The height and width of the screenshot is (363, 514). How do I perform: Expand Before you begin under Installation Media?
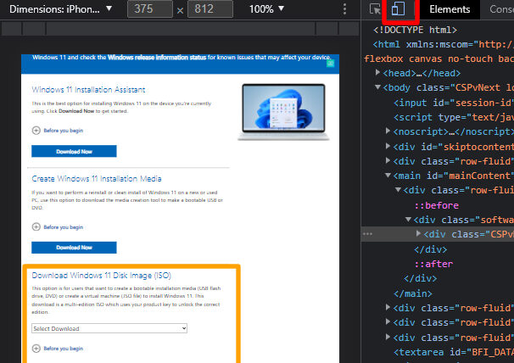[x=58, y=227]
